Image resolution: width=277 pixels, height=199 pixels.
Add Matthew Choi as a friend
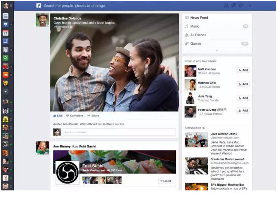tap(243, 84)
